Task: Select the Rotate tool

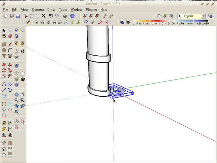Action: [4, 70]
